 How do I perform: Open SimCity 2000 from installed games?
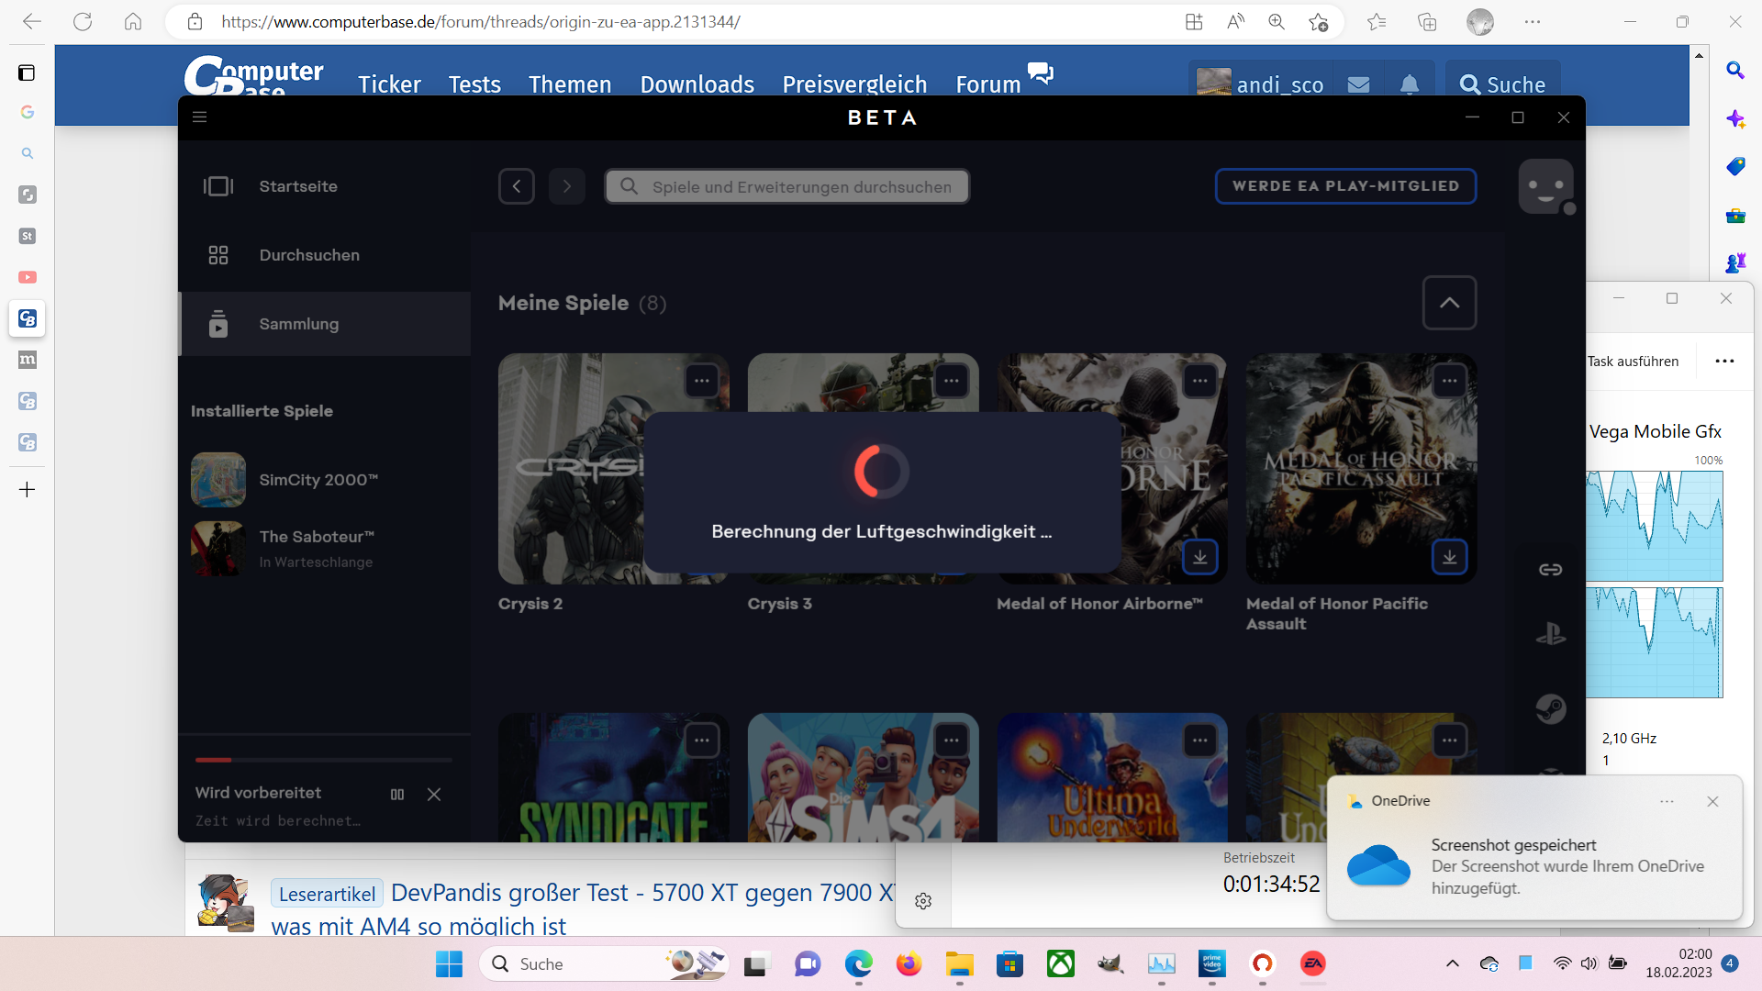317,480
